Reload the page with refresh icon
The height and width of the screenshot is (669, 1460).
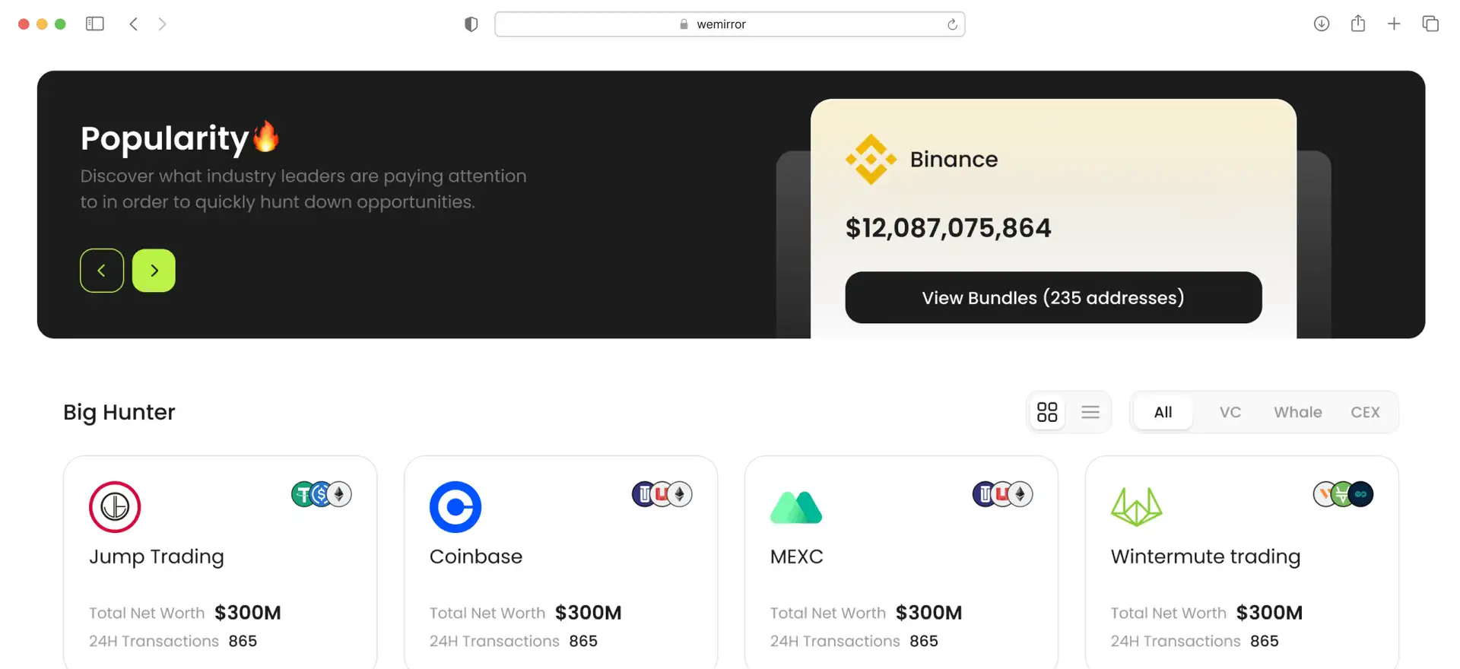point(952,24)
